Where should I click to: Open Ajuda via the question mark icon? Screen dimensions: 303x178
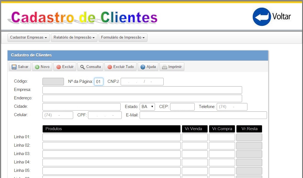tap(143, 67)
